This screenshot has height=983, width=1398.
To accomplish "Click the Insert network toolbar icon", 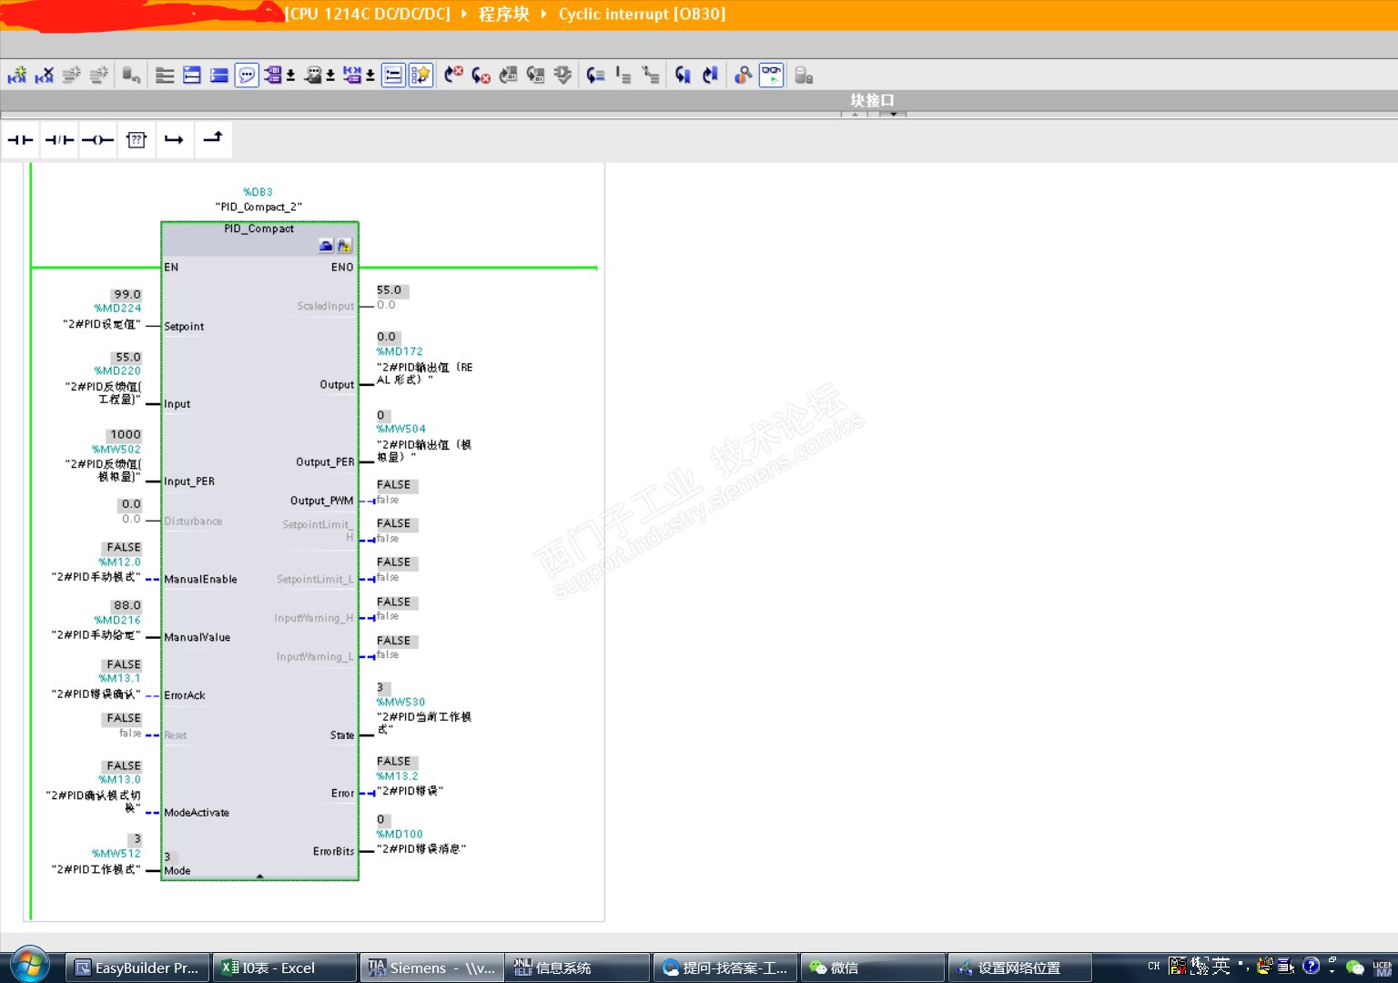I will pyautogui.click(x=17, y=76).
